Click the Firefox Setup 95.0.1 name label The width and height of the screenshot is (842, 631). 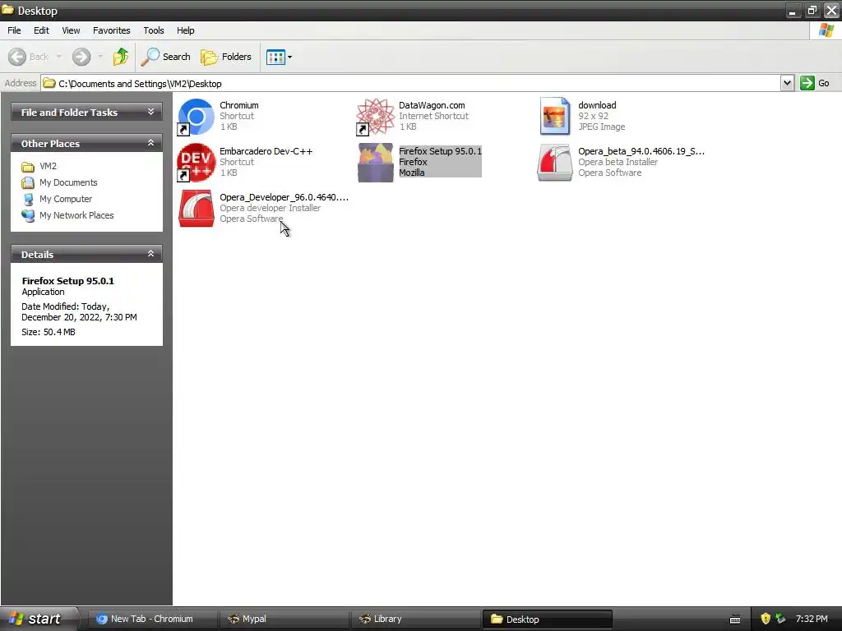click(x=440, y=151)
